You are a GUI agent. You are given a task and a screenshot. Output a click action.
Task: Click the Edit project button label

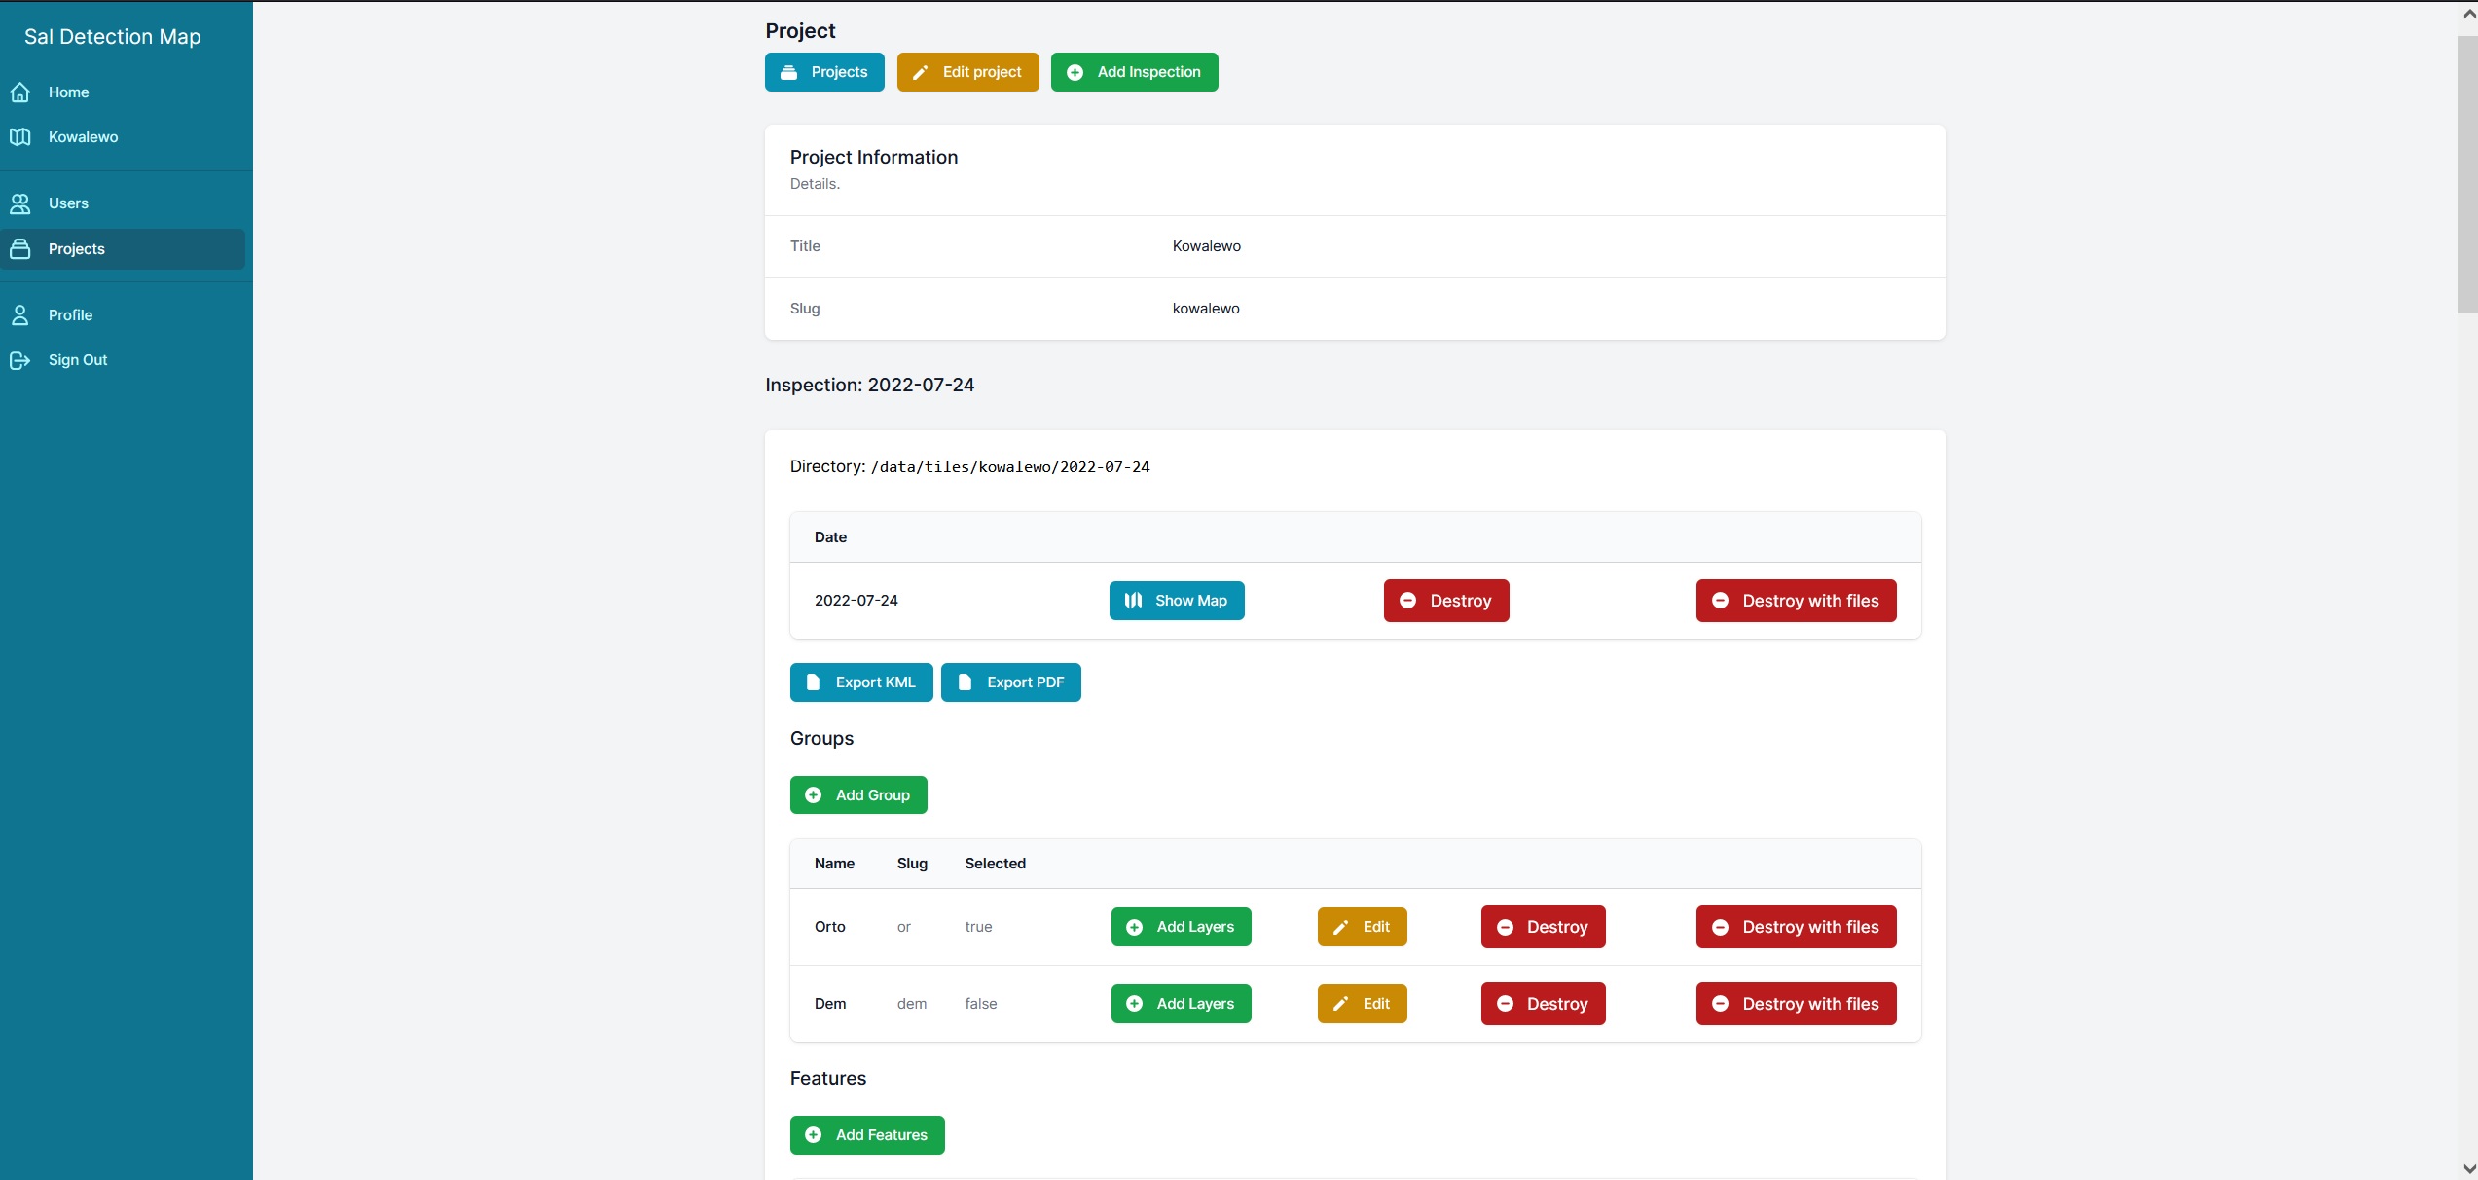982,72
